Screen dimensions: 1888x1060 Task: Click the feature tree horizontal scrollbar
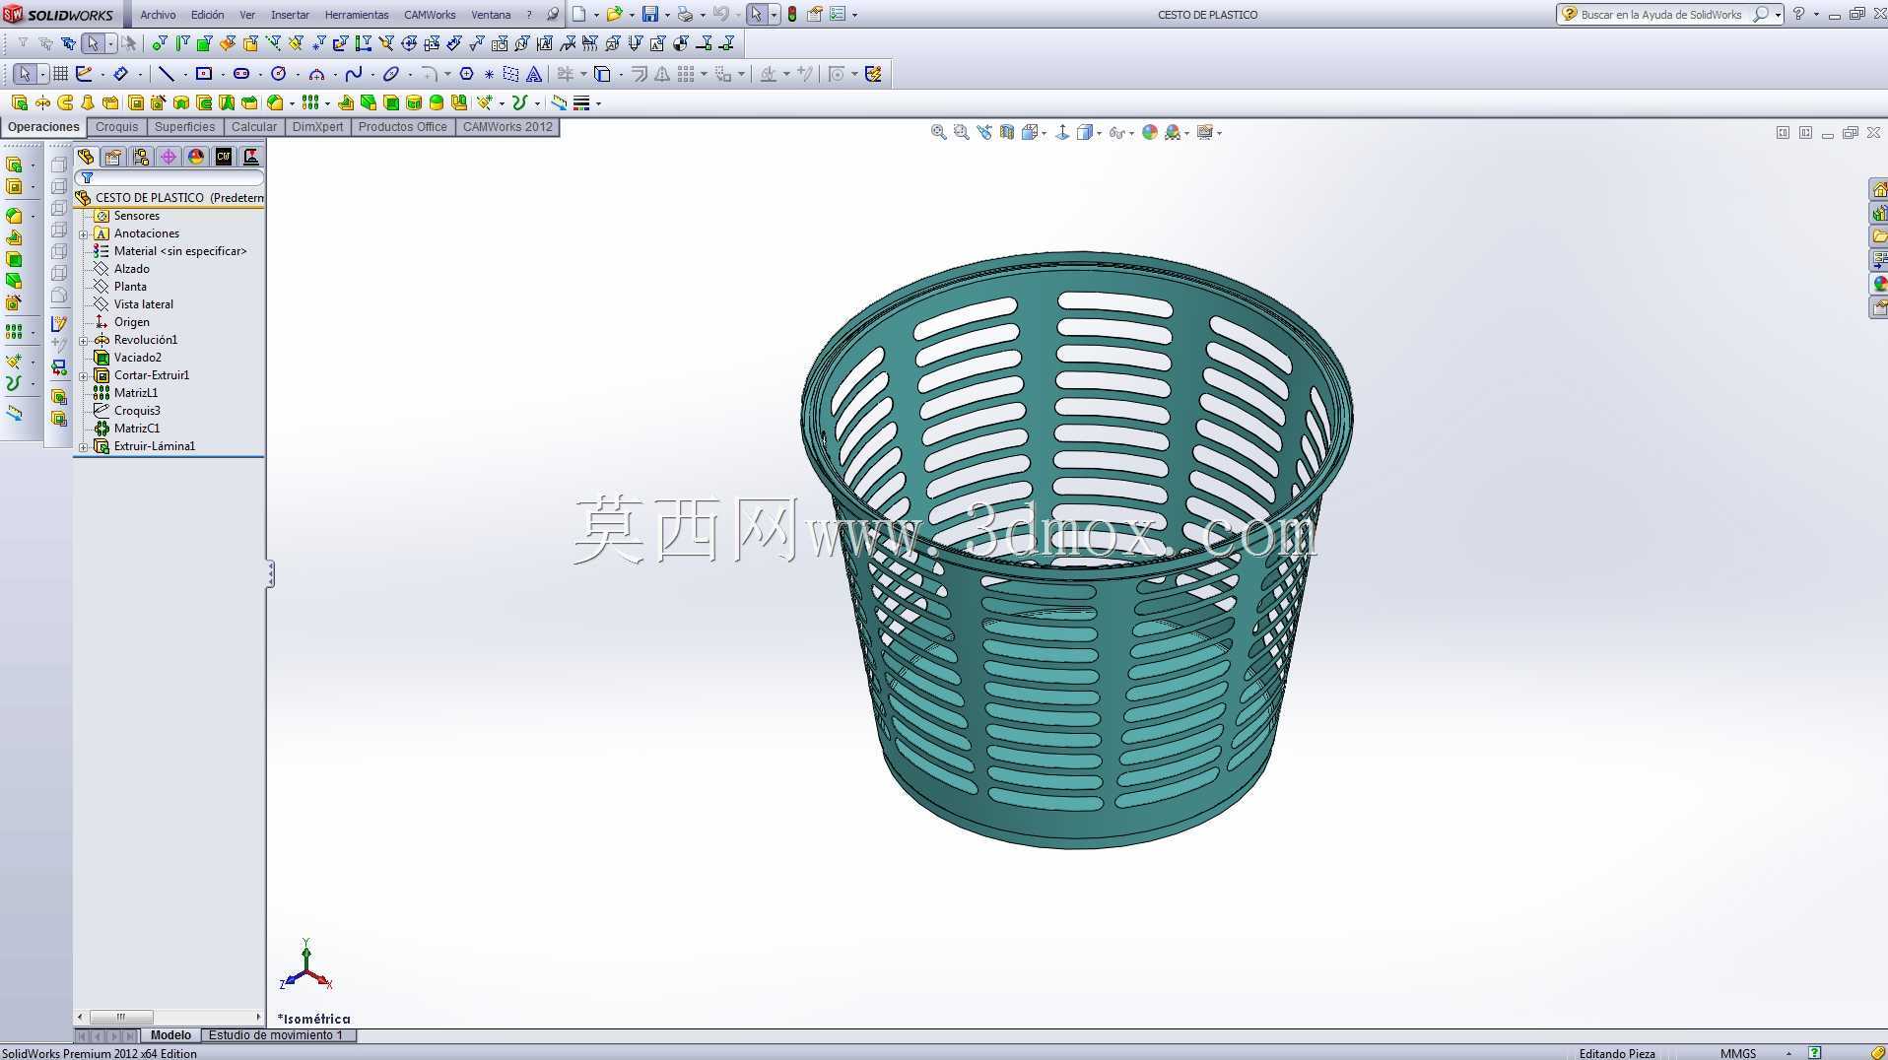[x=169, y=1017]
